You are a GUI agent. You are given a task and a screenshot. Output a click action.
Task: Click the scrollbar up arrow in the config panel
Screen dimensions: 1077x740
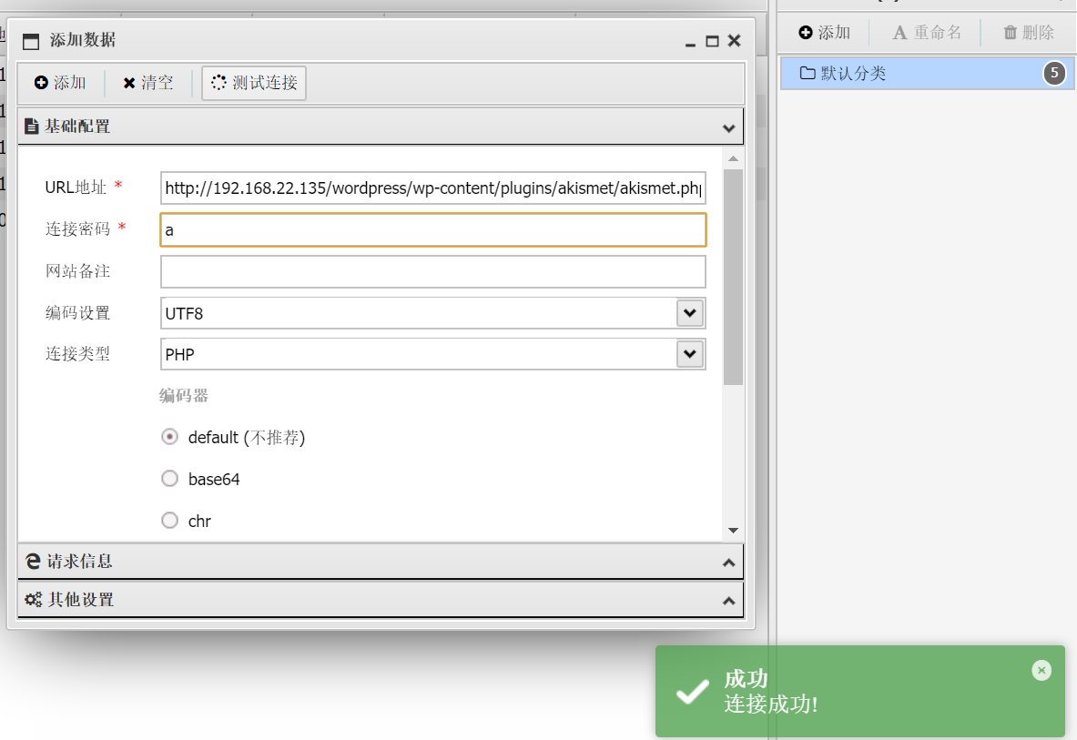[x=733, y=158]
